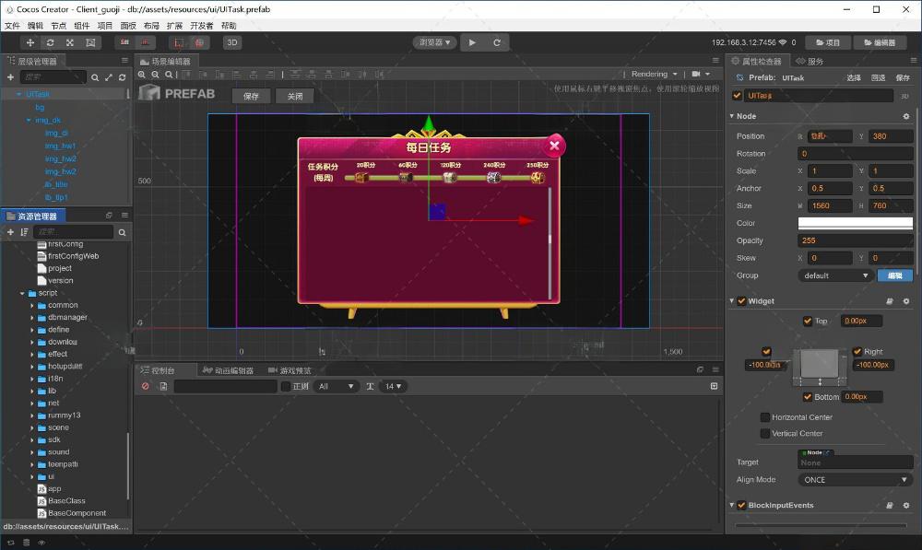Select the rotate transform tool
Image resolution: width=922 pixels, height=550 pixels.
50,42
